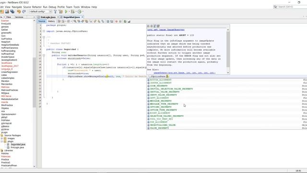307x173 pixels.
Task: Click Last Edit editor toolbar icon
Action: pos(59,21)
